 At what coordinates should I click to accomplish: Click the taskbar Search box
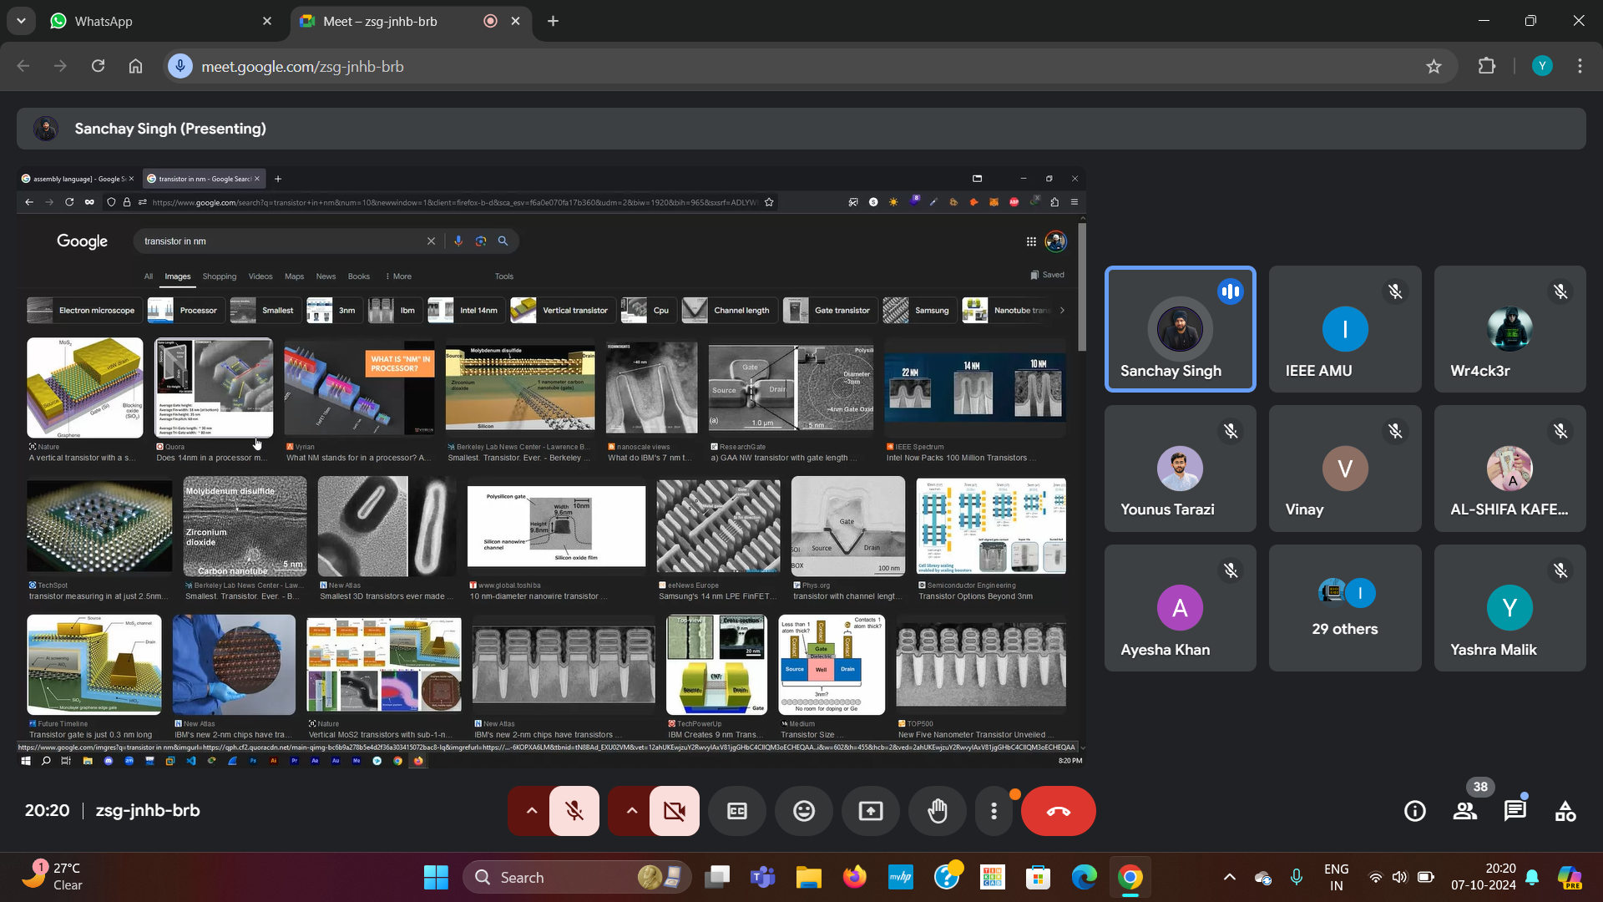click(x=577, y=877)
